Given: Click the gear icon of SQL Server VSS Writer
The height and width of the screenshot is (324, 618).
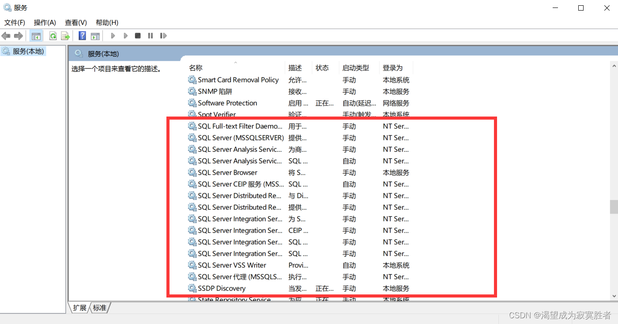Looking at the screenshot, I should pos(192,265).
